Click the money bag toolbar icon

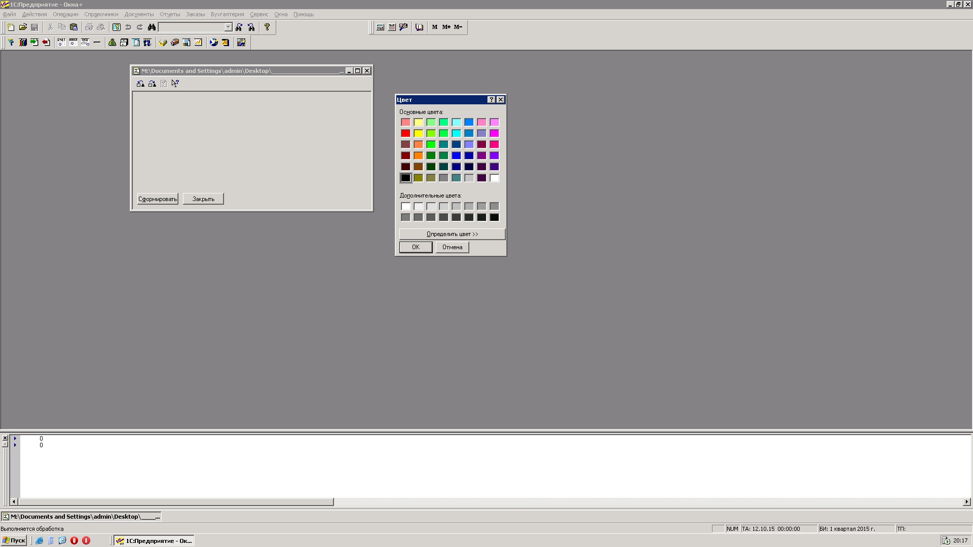(113, 43)
